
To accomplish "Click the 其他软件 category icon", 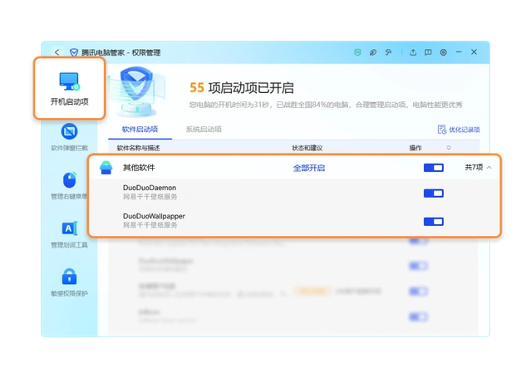I will (x=106, y=168).
